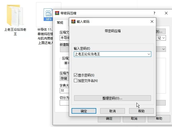
Task: Click the empty 切分为 volume size field
Action: point(64,103)
